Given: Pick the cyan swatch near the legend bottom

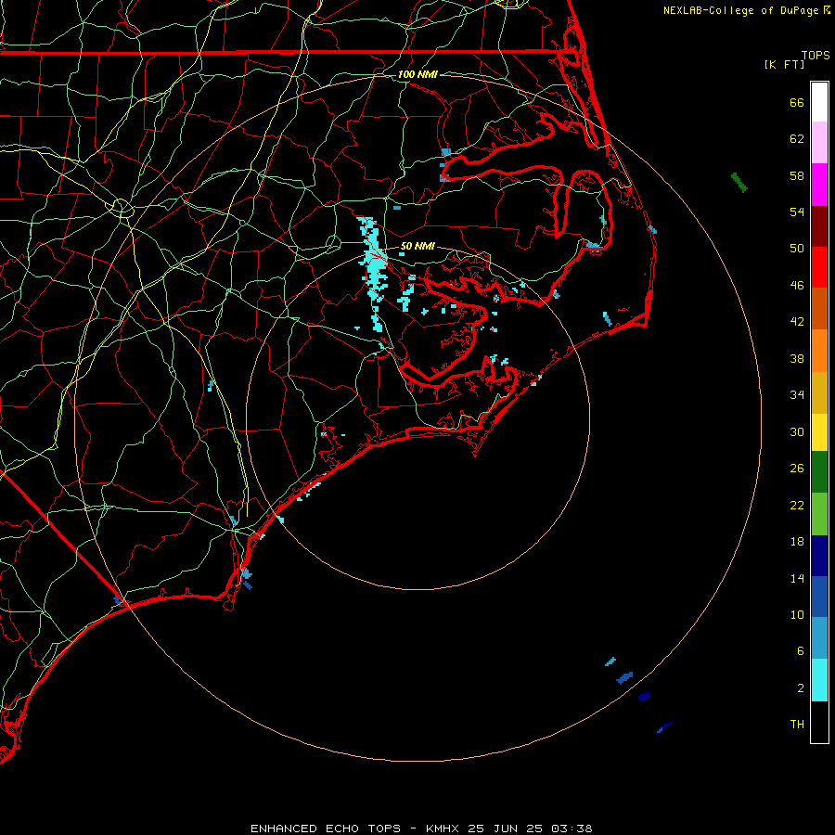Looking at the screenshot, I should 819,679.
